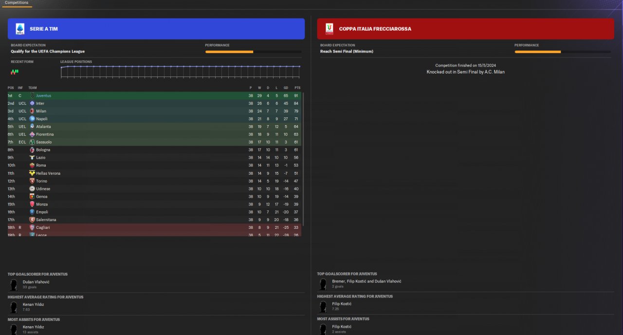Image resolution: width=623 pixels, height=335 pixels.
Task: Click Juventus 91 points value
Action: point(296,95)
